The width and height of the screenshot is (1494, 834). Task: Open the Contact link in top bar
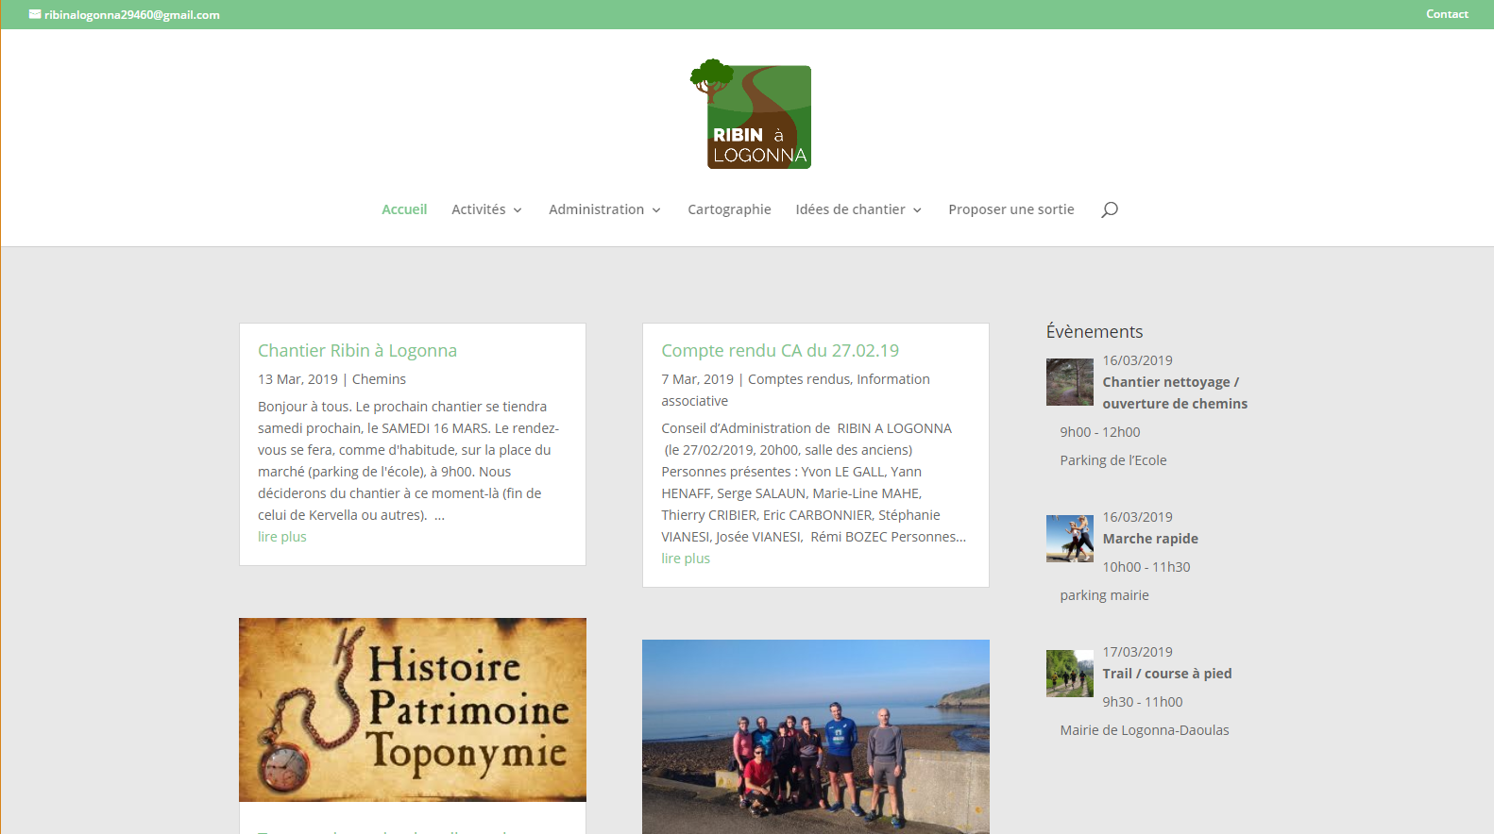[1447, 14]
